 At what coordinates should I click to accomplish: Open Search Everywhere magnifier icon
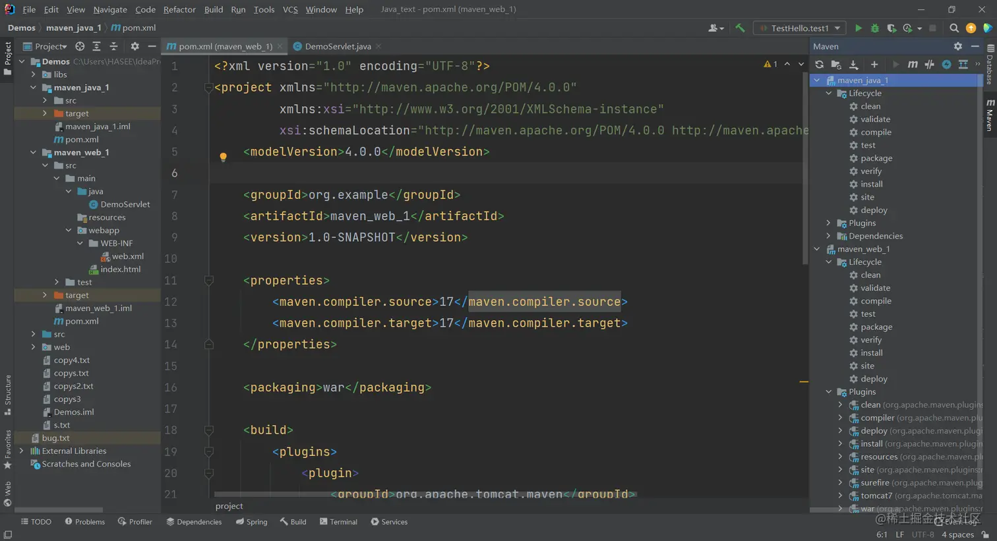tap(953, 28)
